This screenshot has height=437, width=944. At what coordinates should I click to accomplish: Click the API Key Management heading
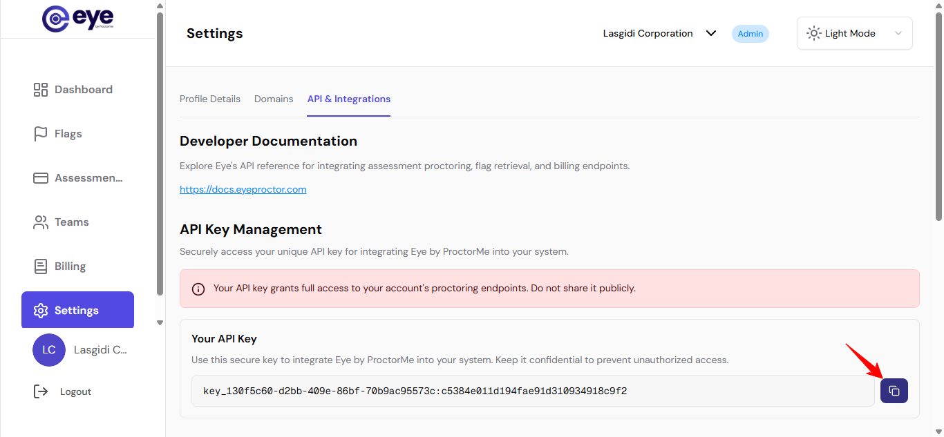(251, 229)
